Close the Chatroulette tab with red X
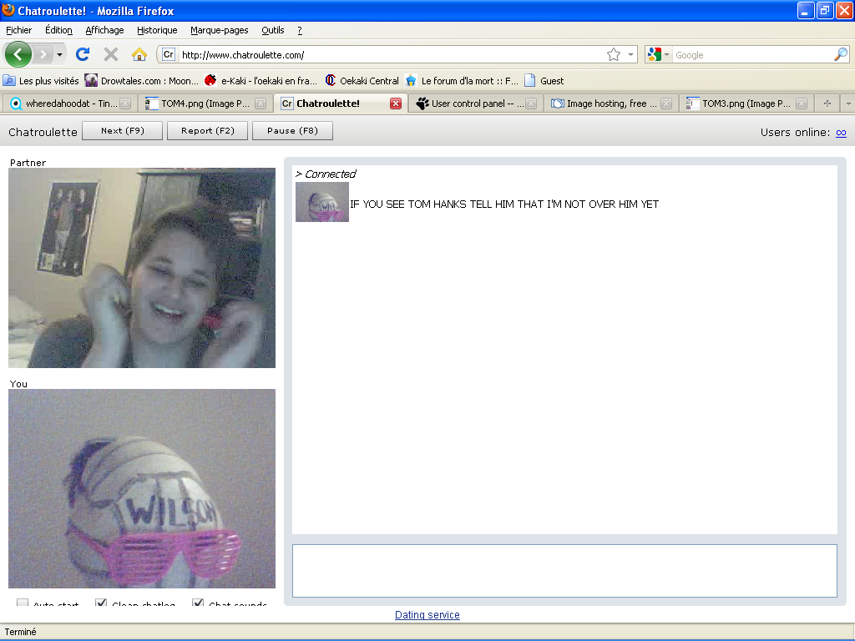This screenshot has height=641, width=855. (x=396, y=104)
